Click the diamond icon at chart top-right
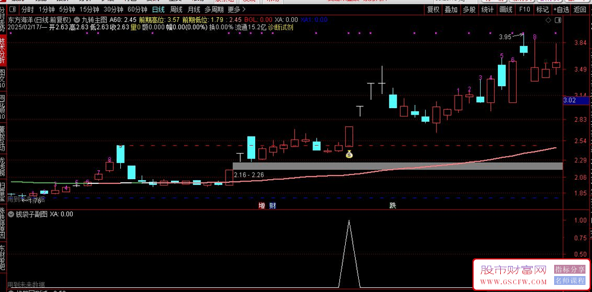The image size is (592, 292). pos(548,20)
